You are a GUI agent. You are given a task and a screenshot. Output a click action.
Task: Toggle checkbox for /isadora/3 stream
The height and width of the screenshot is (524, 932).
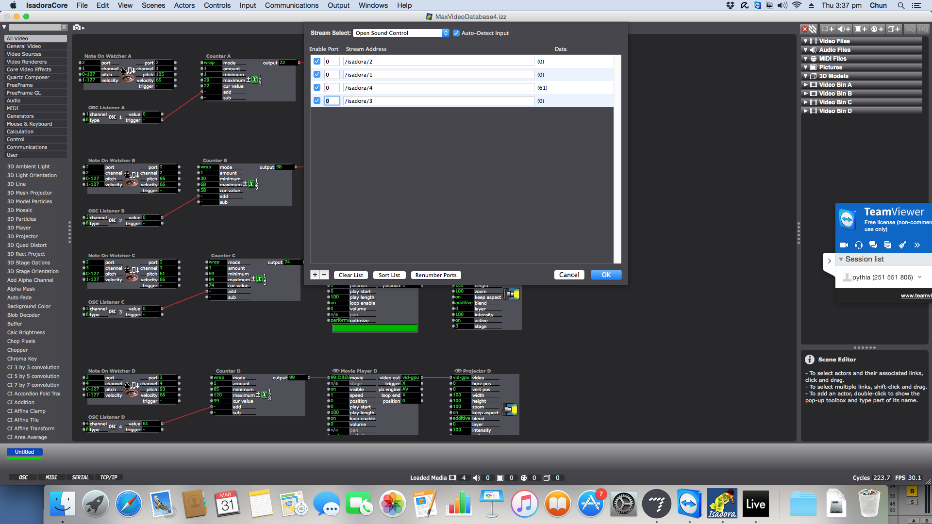click(x=316, y=100)
